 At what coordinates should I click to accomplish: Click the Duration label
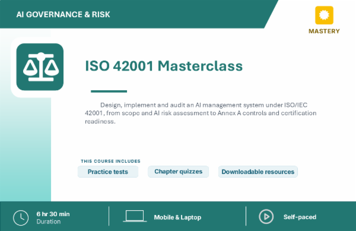[49, 221]
